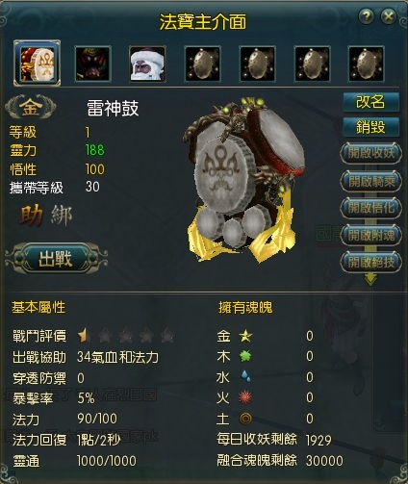The width and height of the screenshot is (408, 484).
Task: Click the gold star soul icon
Action: coord(245,336)
